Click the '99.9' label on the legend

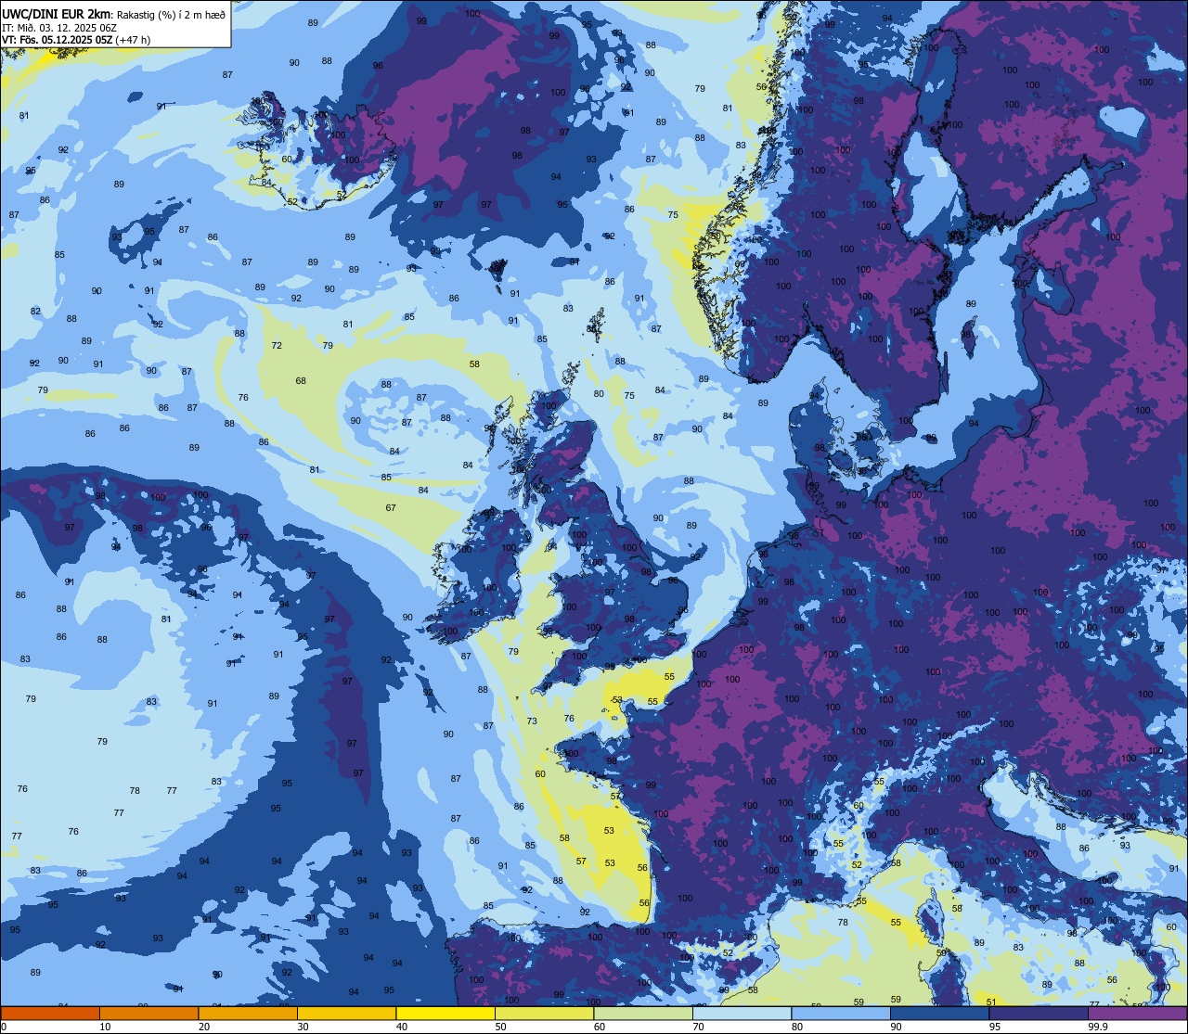coord(1098,1027)
